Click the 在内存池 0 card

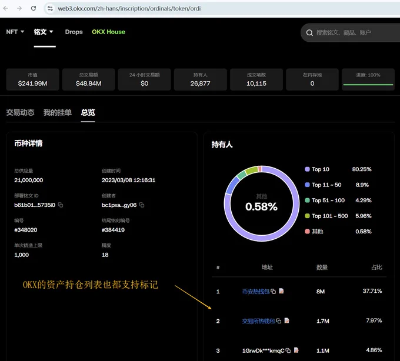[x=312, y=79]
